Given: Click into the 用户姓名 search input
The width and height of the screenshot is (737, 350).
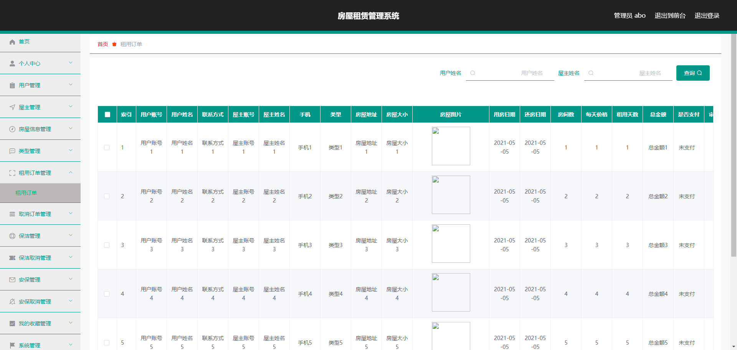Looking at the screenshot, I should tap(510, 73).
